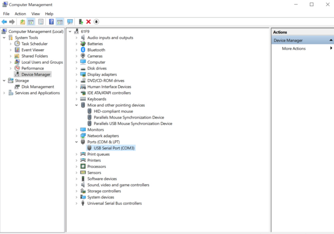334x234 pixels.
Task: Collapse Mice and other pointing devices
Action: click(x=76, y=105)
